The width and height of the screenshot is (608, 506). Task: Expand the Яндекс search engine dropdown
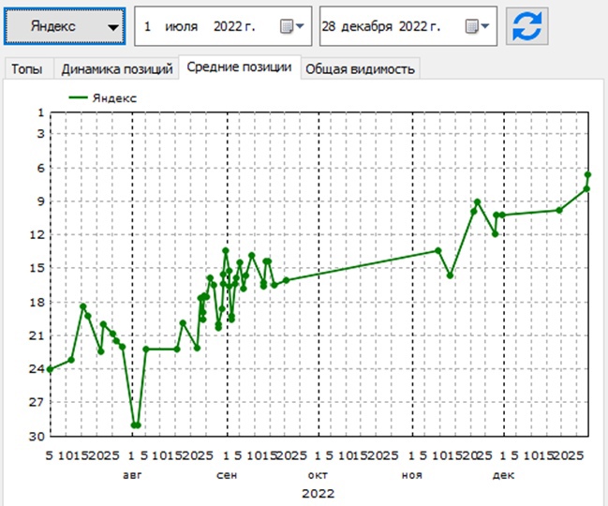pos(65,26)
